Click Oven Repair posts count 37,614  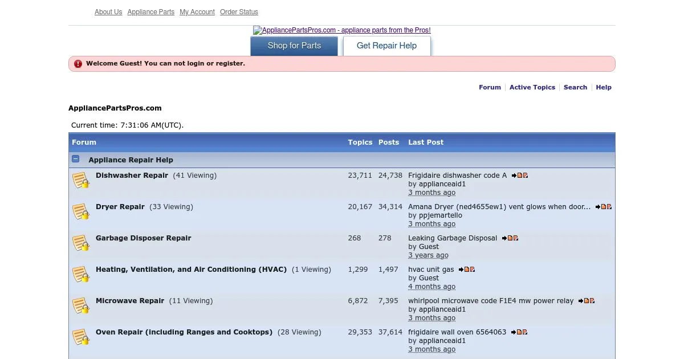click(390, 332)
